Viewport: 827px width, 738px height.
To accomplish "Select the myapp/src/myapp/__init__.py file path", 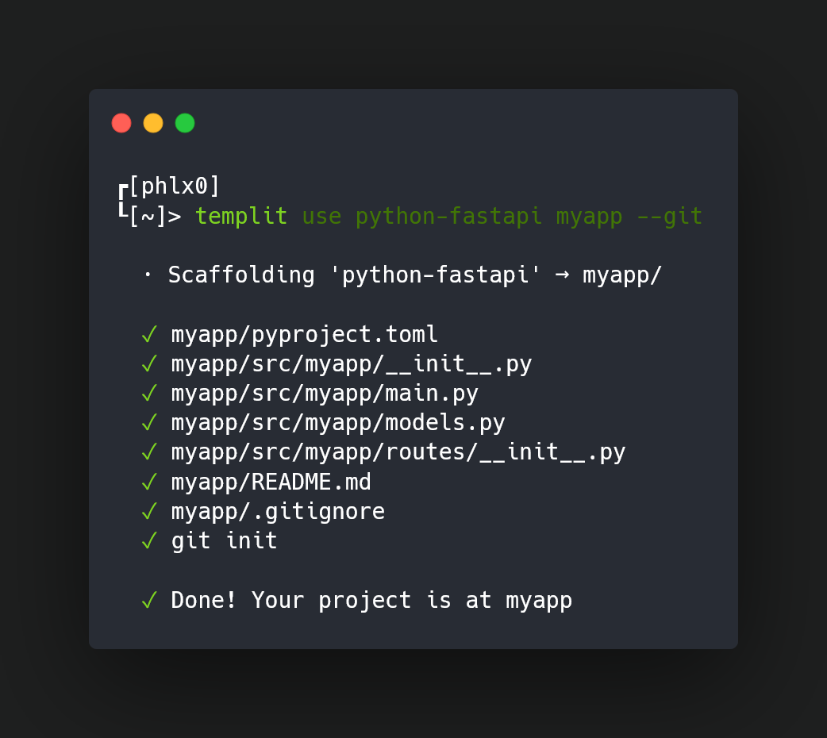I will pos(352,364).
